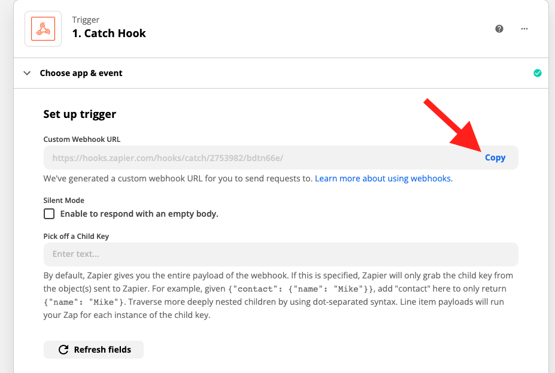
Task: Enable Silent Mode empty body checkbox
Action: coord(49,214)
